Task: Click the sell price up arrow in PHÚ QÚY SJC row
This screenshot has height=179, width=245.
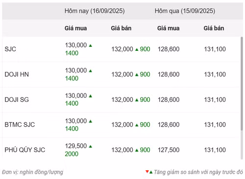Action: point(137,150)
